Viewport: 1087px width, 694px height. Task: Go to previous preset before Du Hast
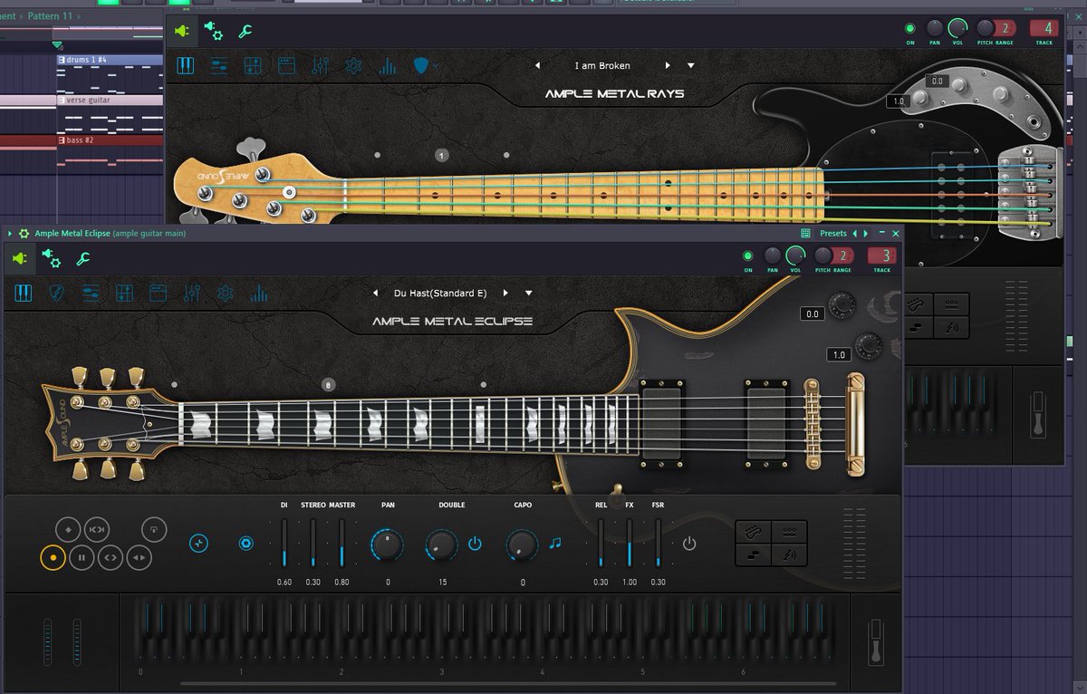click(375, 293)
